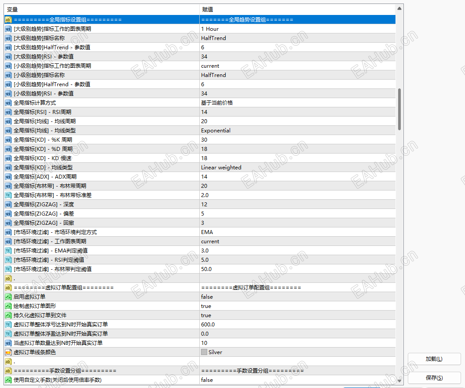Select row 全局指标[KD] - KD 慢速
Screen dimensions: 465x388
pyautogui.click(x=200, y=158)
